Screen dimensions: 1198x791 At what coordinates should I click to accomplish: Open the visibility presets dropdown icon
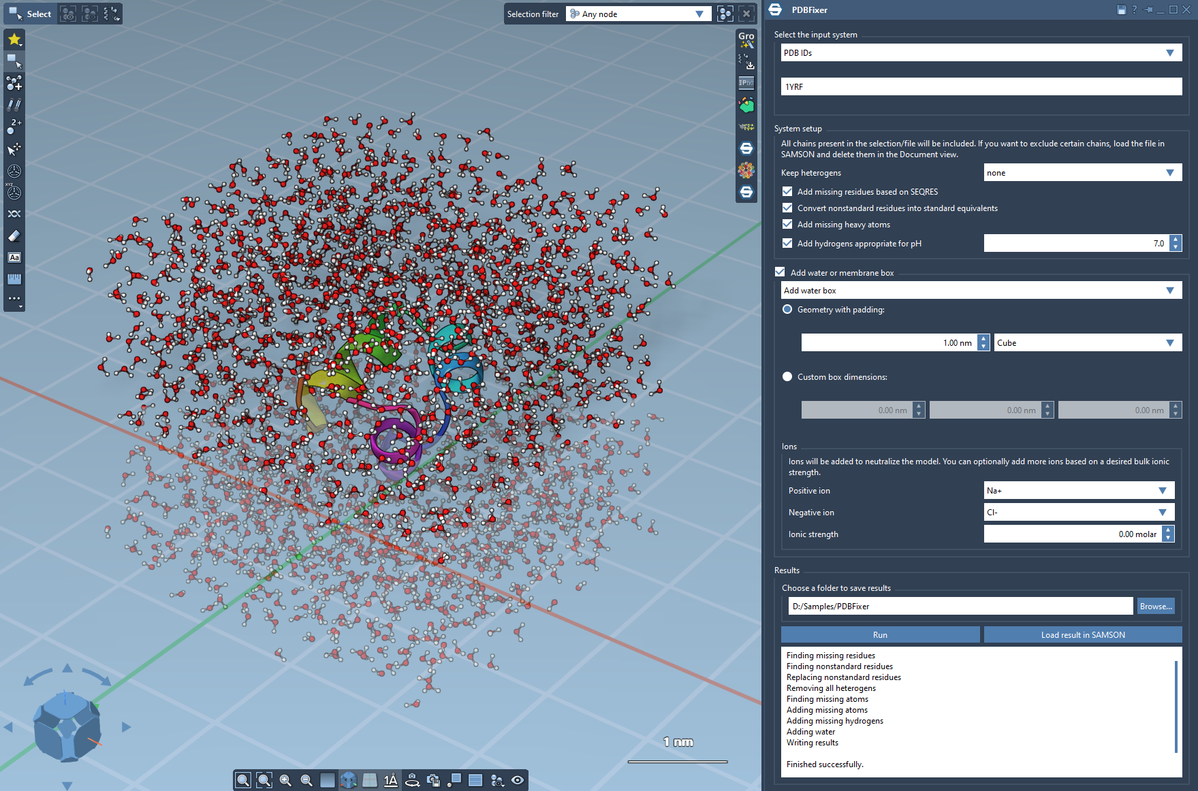[x=496, y=780]
